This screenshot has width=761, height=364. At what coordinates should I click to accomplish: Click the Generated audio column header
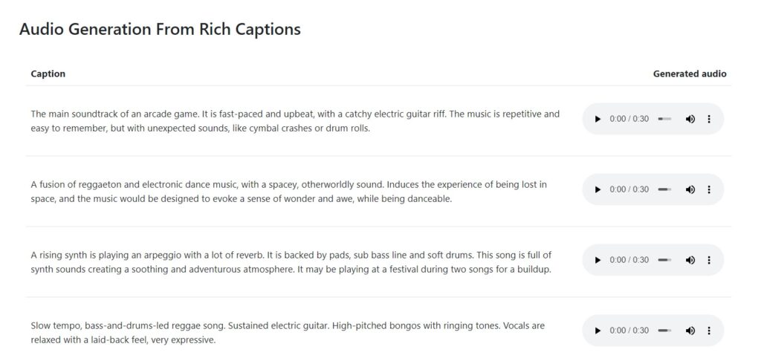click(x=690, y=74)
